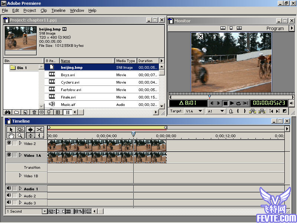Expand the Audio 1 track
This screenshot has height=223, width=297.
(x=20, y=188)
